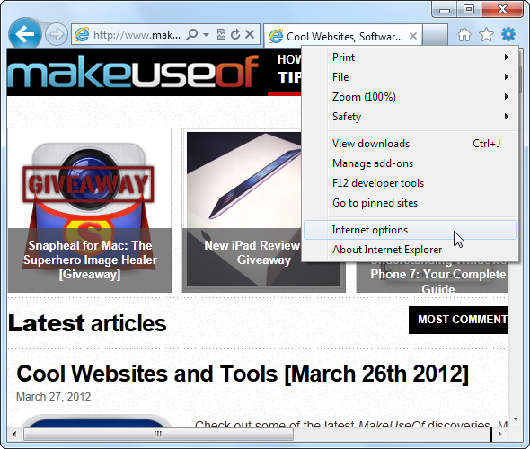Click the Compatibility View icon
The image size is (530, 449).
click(221, 34)
